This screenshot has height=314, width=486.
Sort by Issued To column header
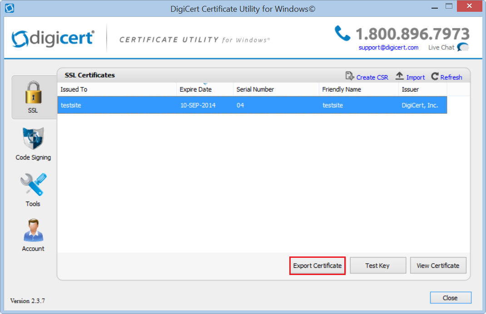[116, 89]
